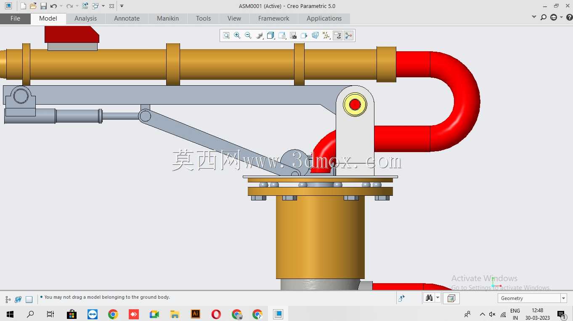The width and height of the screenshot is (573, 321).
Task: Expand the Find tool dropdown arrow
Action: point(438,298)
